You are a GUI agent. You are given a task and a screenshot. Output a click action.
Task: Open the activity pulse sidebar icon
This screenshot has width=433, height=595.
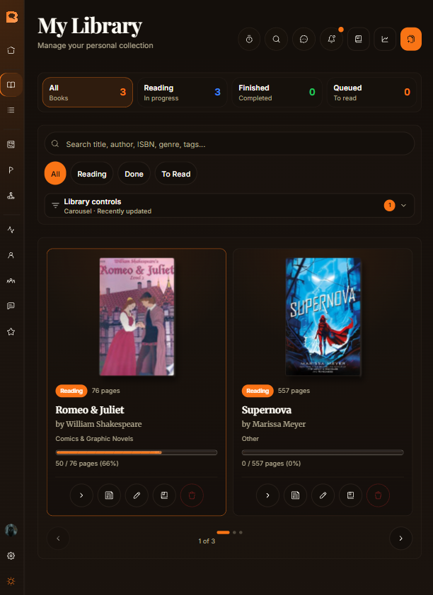pos(11,230)
